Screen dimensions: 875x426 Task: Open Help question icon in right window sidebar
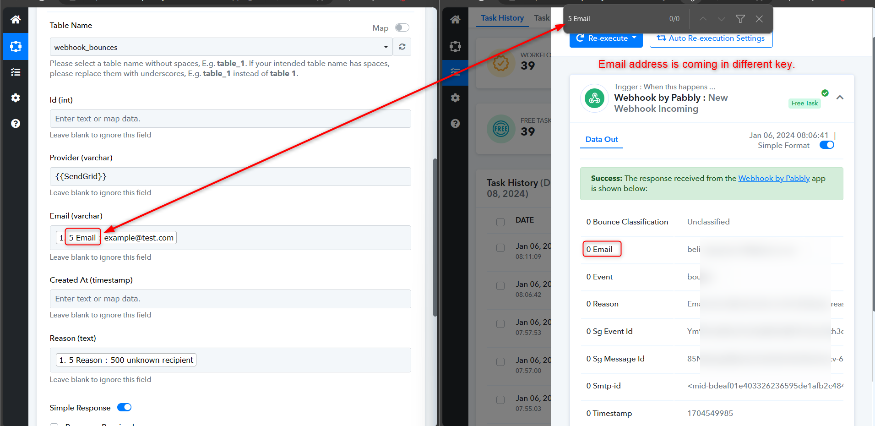(x=455, y=123)
